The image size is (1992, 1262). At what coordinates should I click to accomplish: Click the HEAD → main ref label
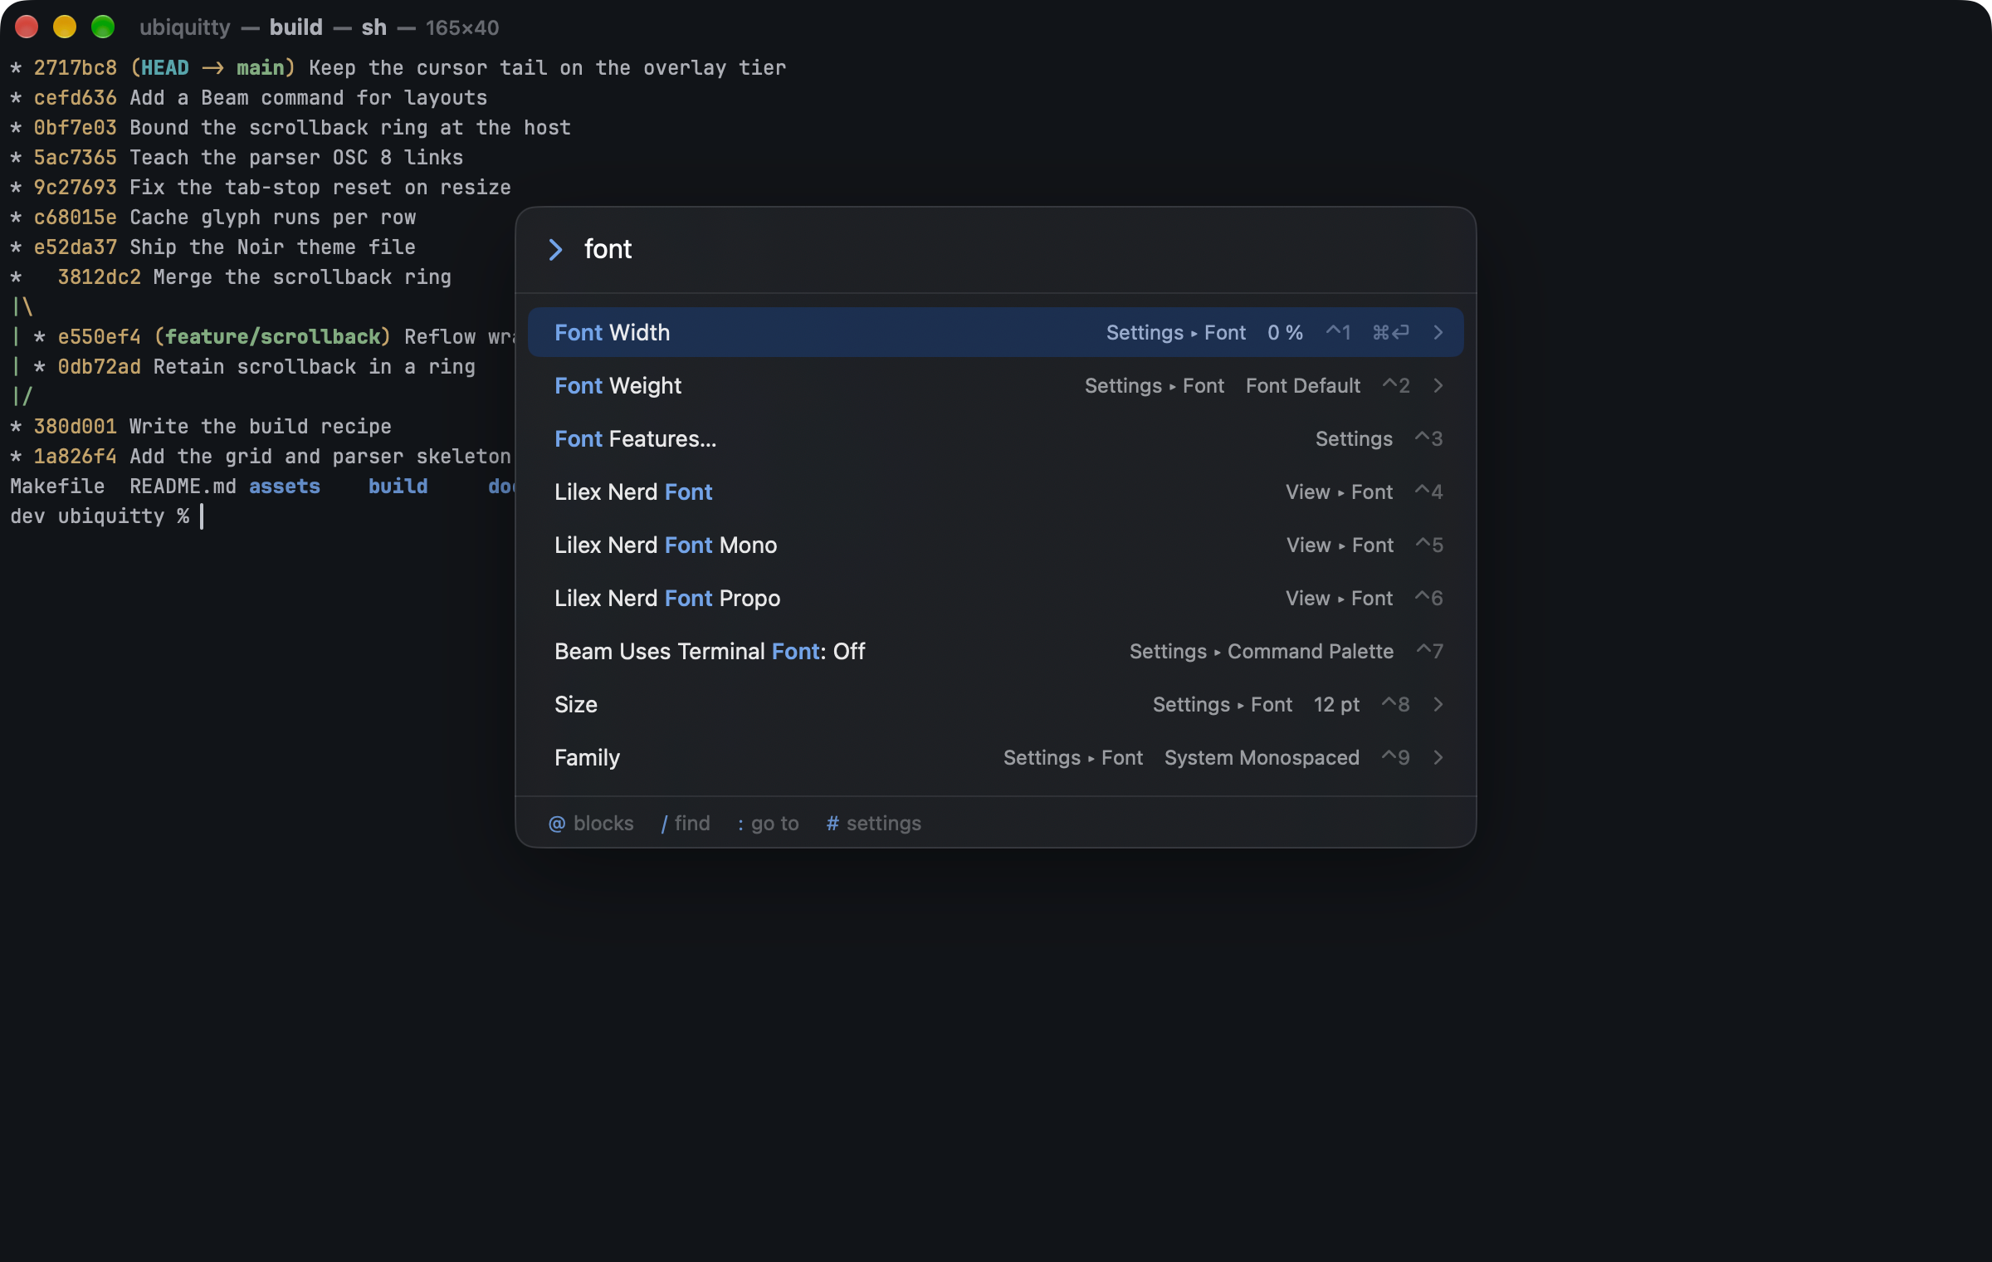click(212, 68)
